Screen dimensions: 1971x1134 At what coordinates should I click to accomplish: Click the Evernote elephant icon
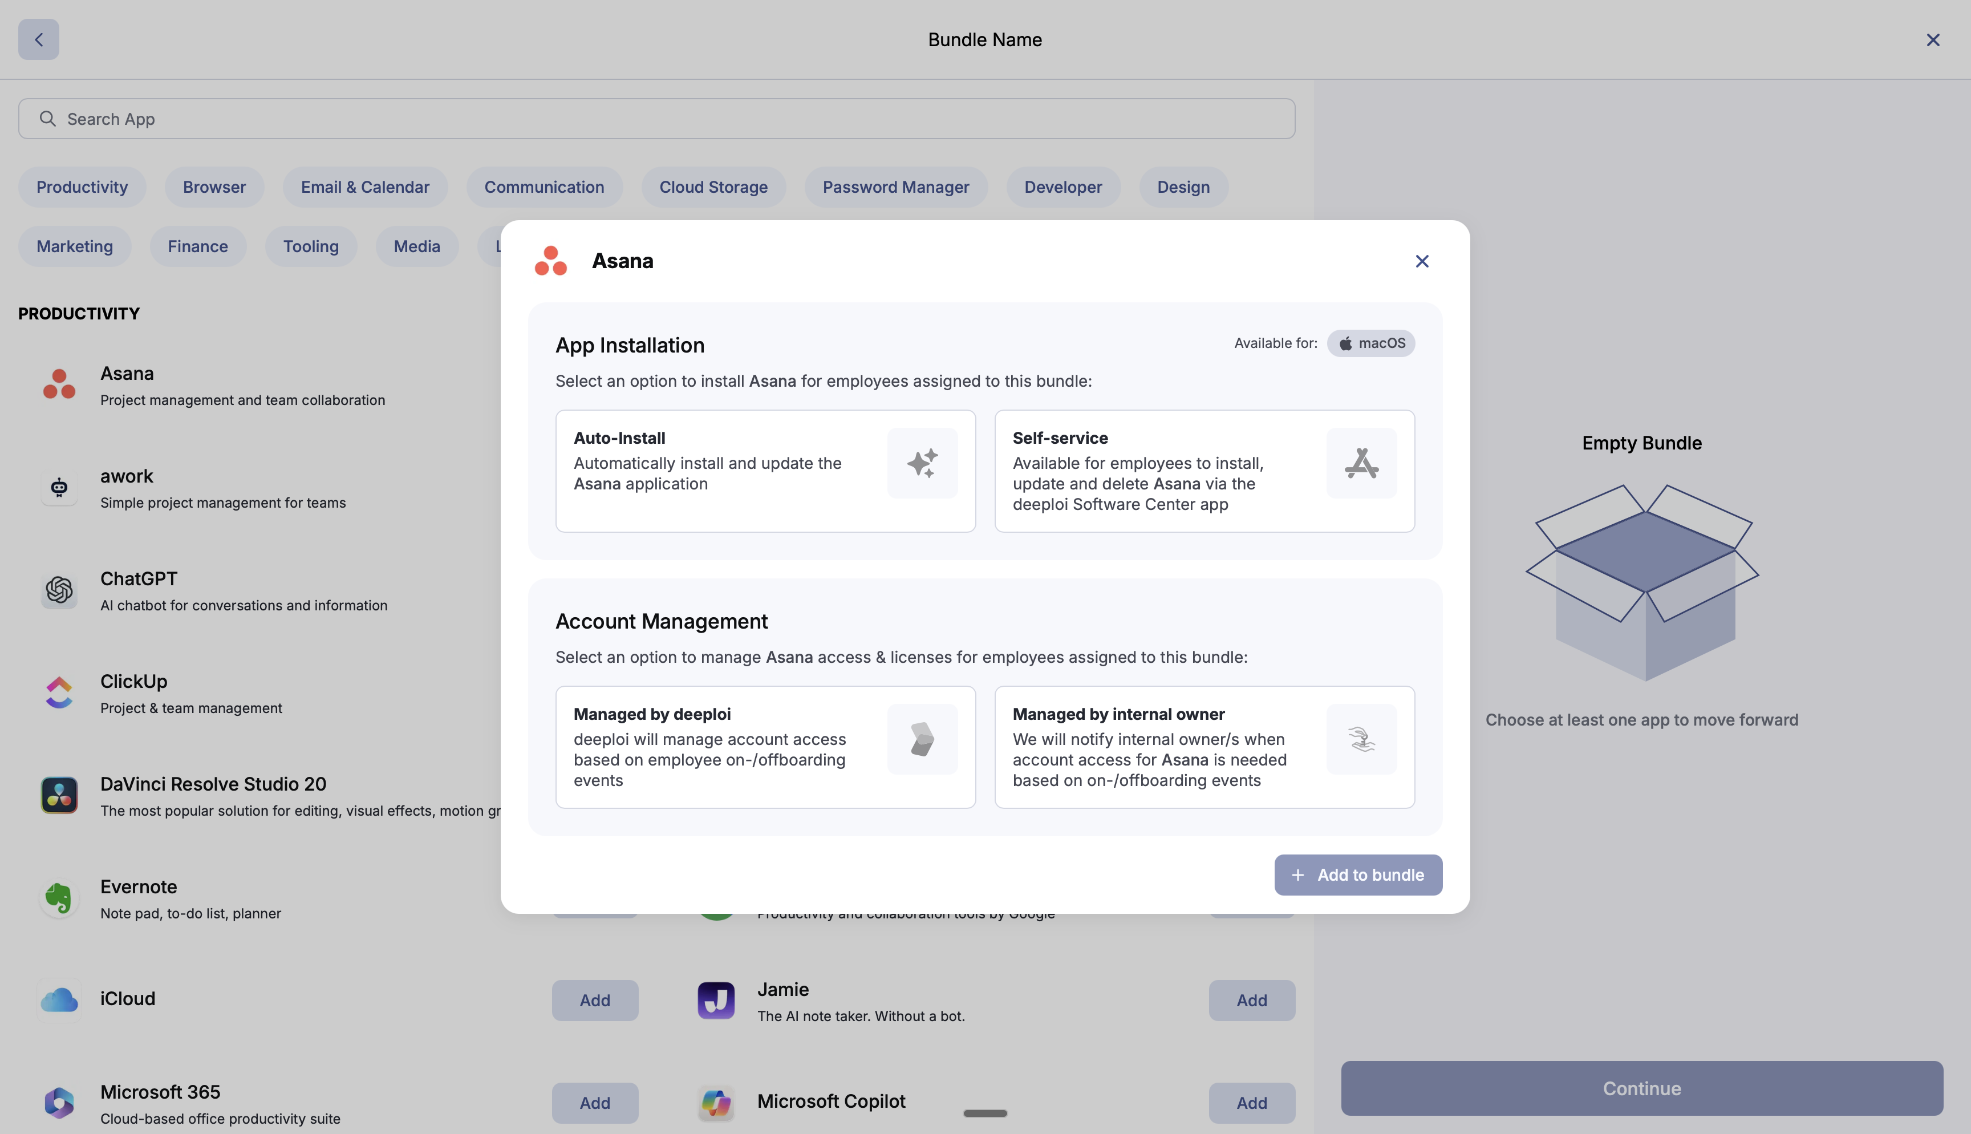point(59,898)
